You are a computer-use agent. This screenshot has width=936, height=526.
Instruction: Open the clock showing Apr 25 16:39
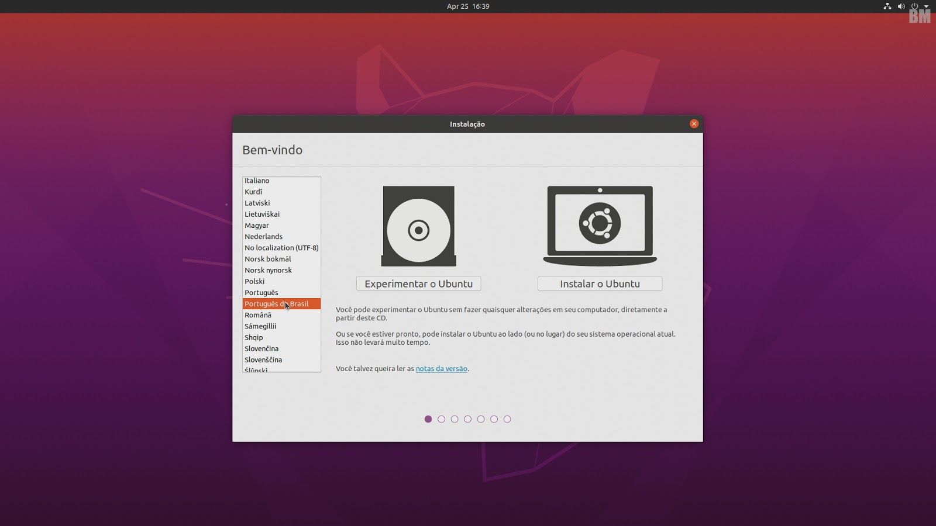[x=468, y=6]
